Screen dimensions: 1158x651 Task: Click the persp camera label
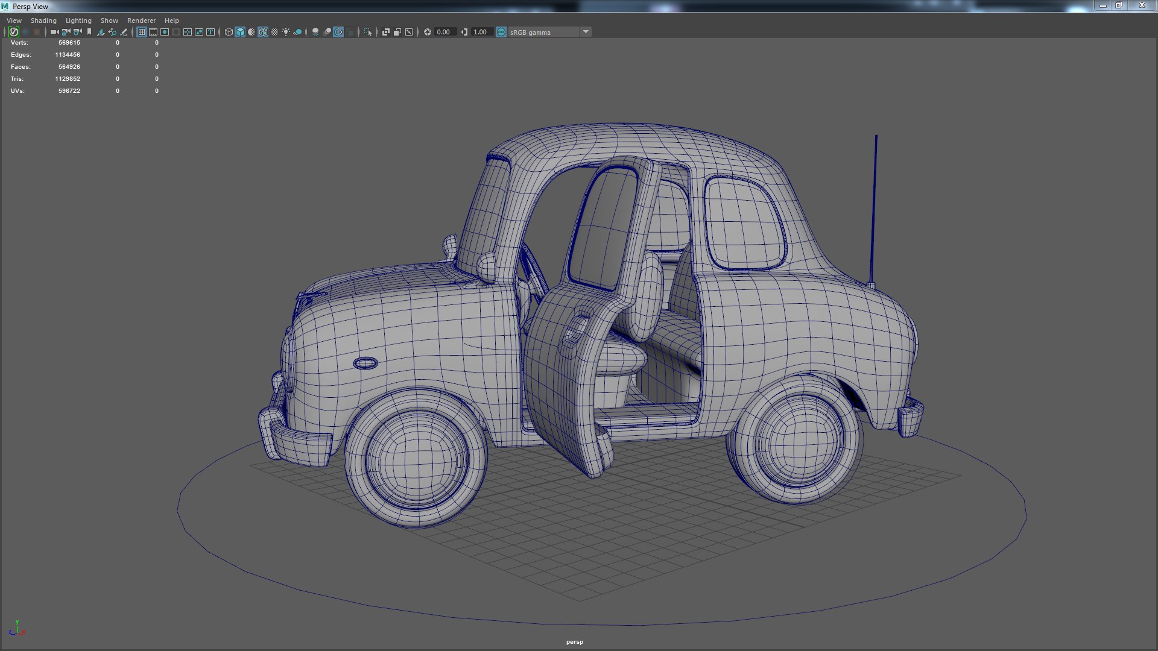coord(575,642)
